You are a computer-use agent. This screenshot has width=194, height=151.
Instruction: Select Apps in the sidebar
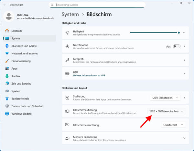(15, 69)
